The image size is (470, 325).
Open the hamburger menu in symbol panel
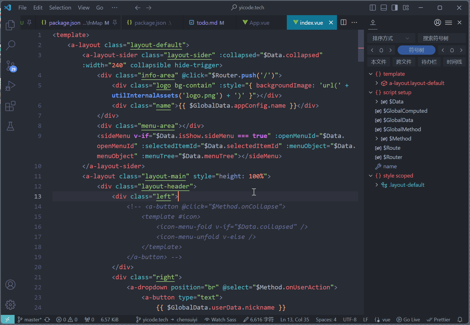click(x=448, y=22)
